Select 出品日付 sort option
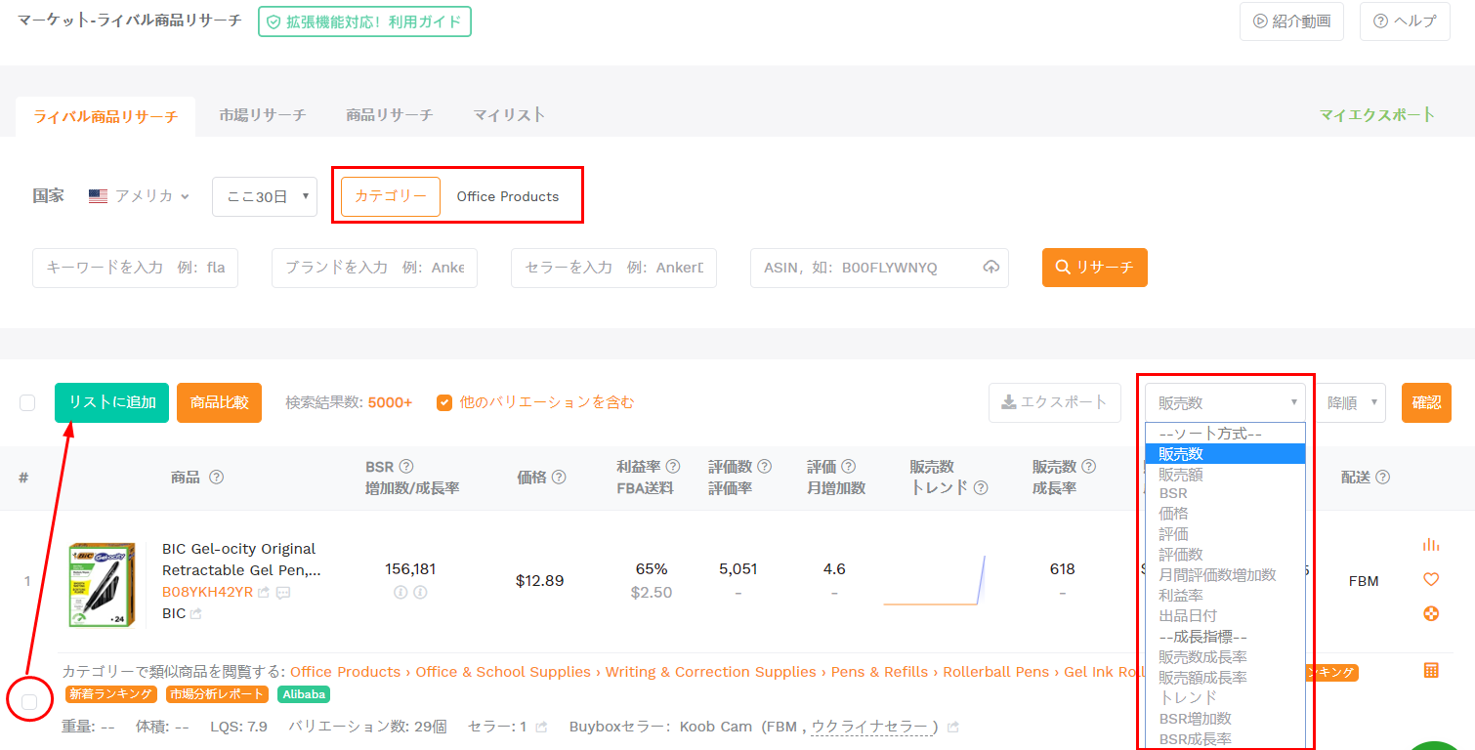Viewport: 1475px width, 750px height. click(1226, 616)
